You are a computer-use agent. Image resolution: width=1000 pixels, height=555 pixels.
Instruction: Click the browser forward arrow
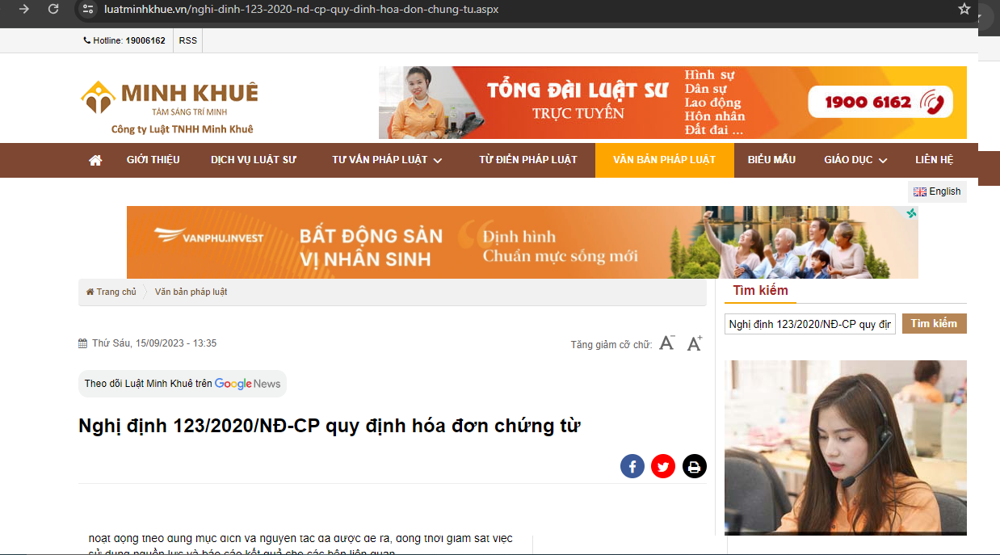24,9
